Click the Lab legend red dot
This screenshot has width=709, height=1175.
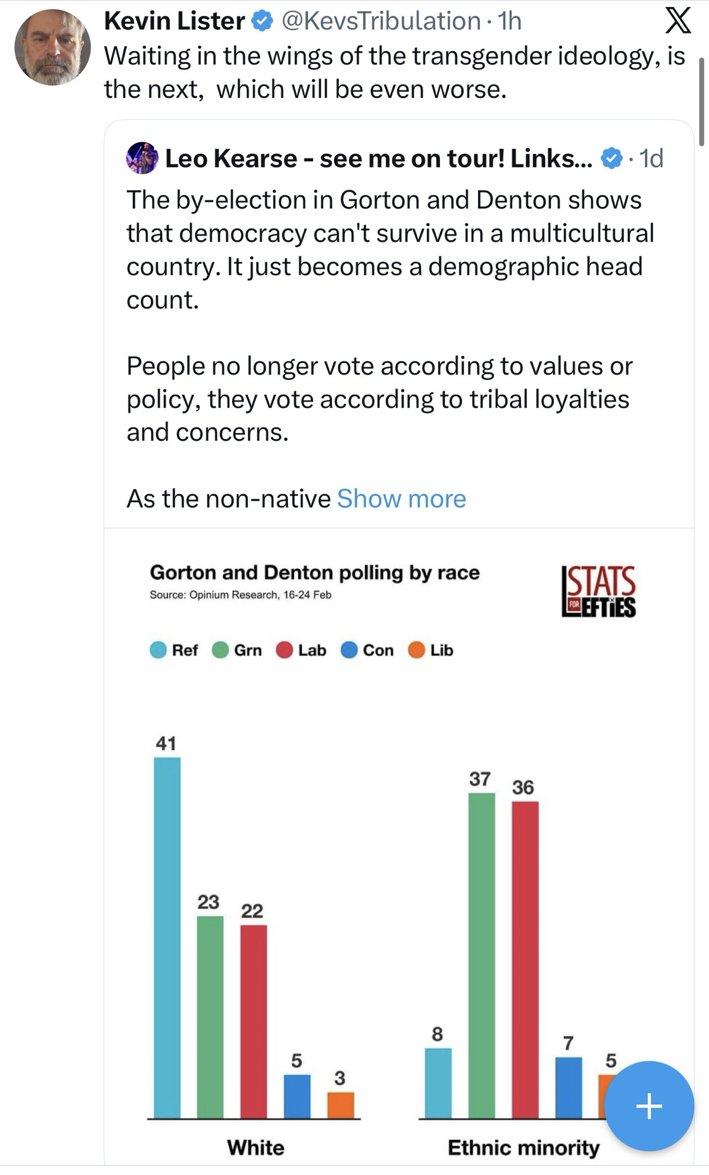coord(284,650)
